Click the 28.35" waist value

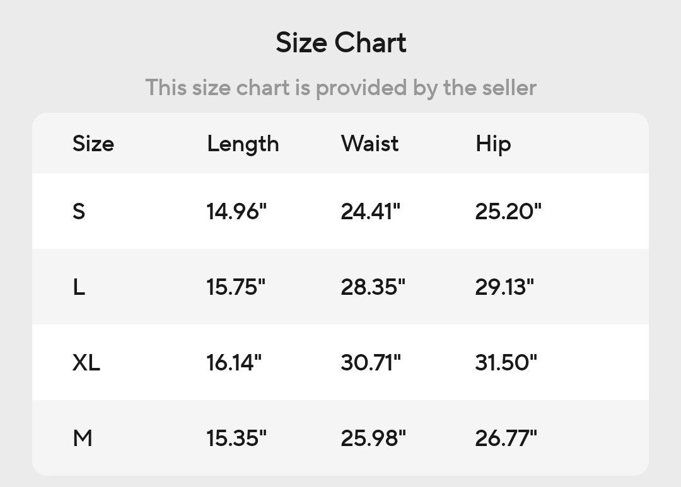click(x=373, y=287)
